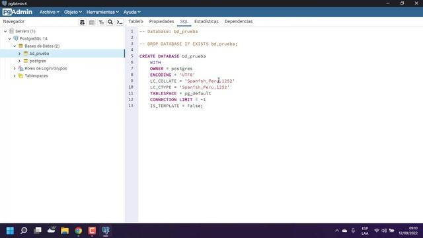The width and height of the screenshot is (423, 238).
Task: Click the CONNECTION LIMIT = -1 line
Action: click(x=178, y=100)
